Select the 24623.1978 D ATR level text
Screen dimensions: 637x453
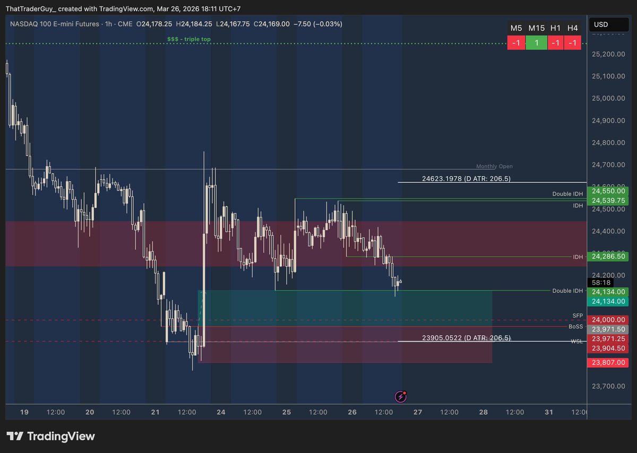[x=466, y=179]
